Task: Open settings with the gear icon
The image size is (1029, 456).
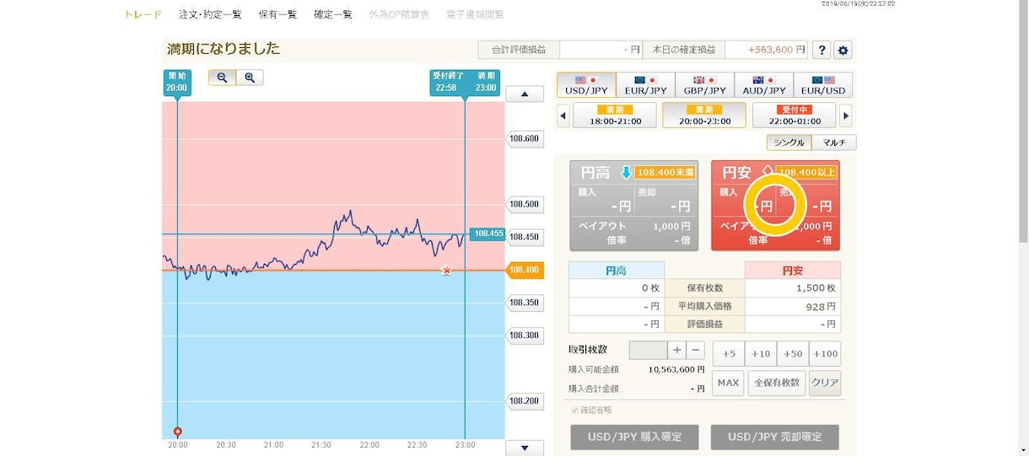Action: (843, 50)
